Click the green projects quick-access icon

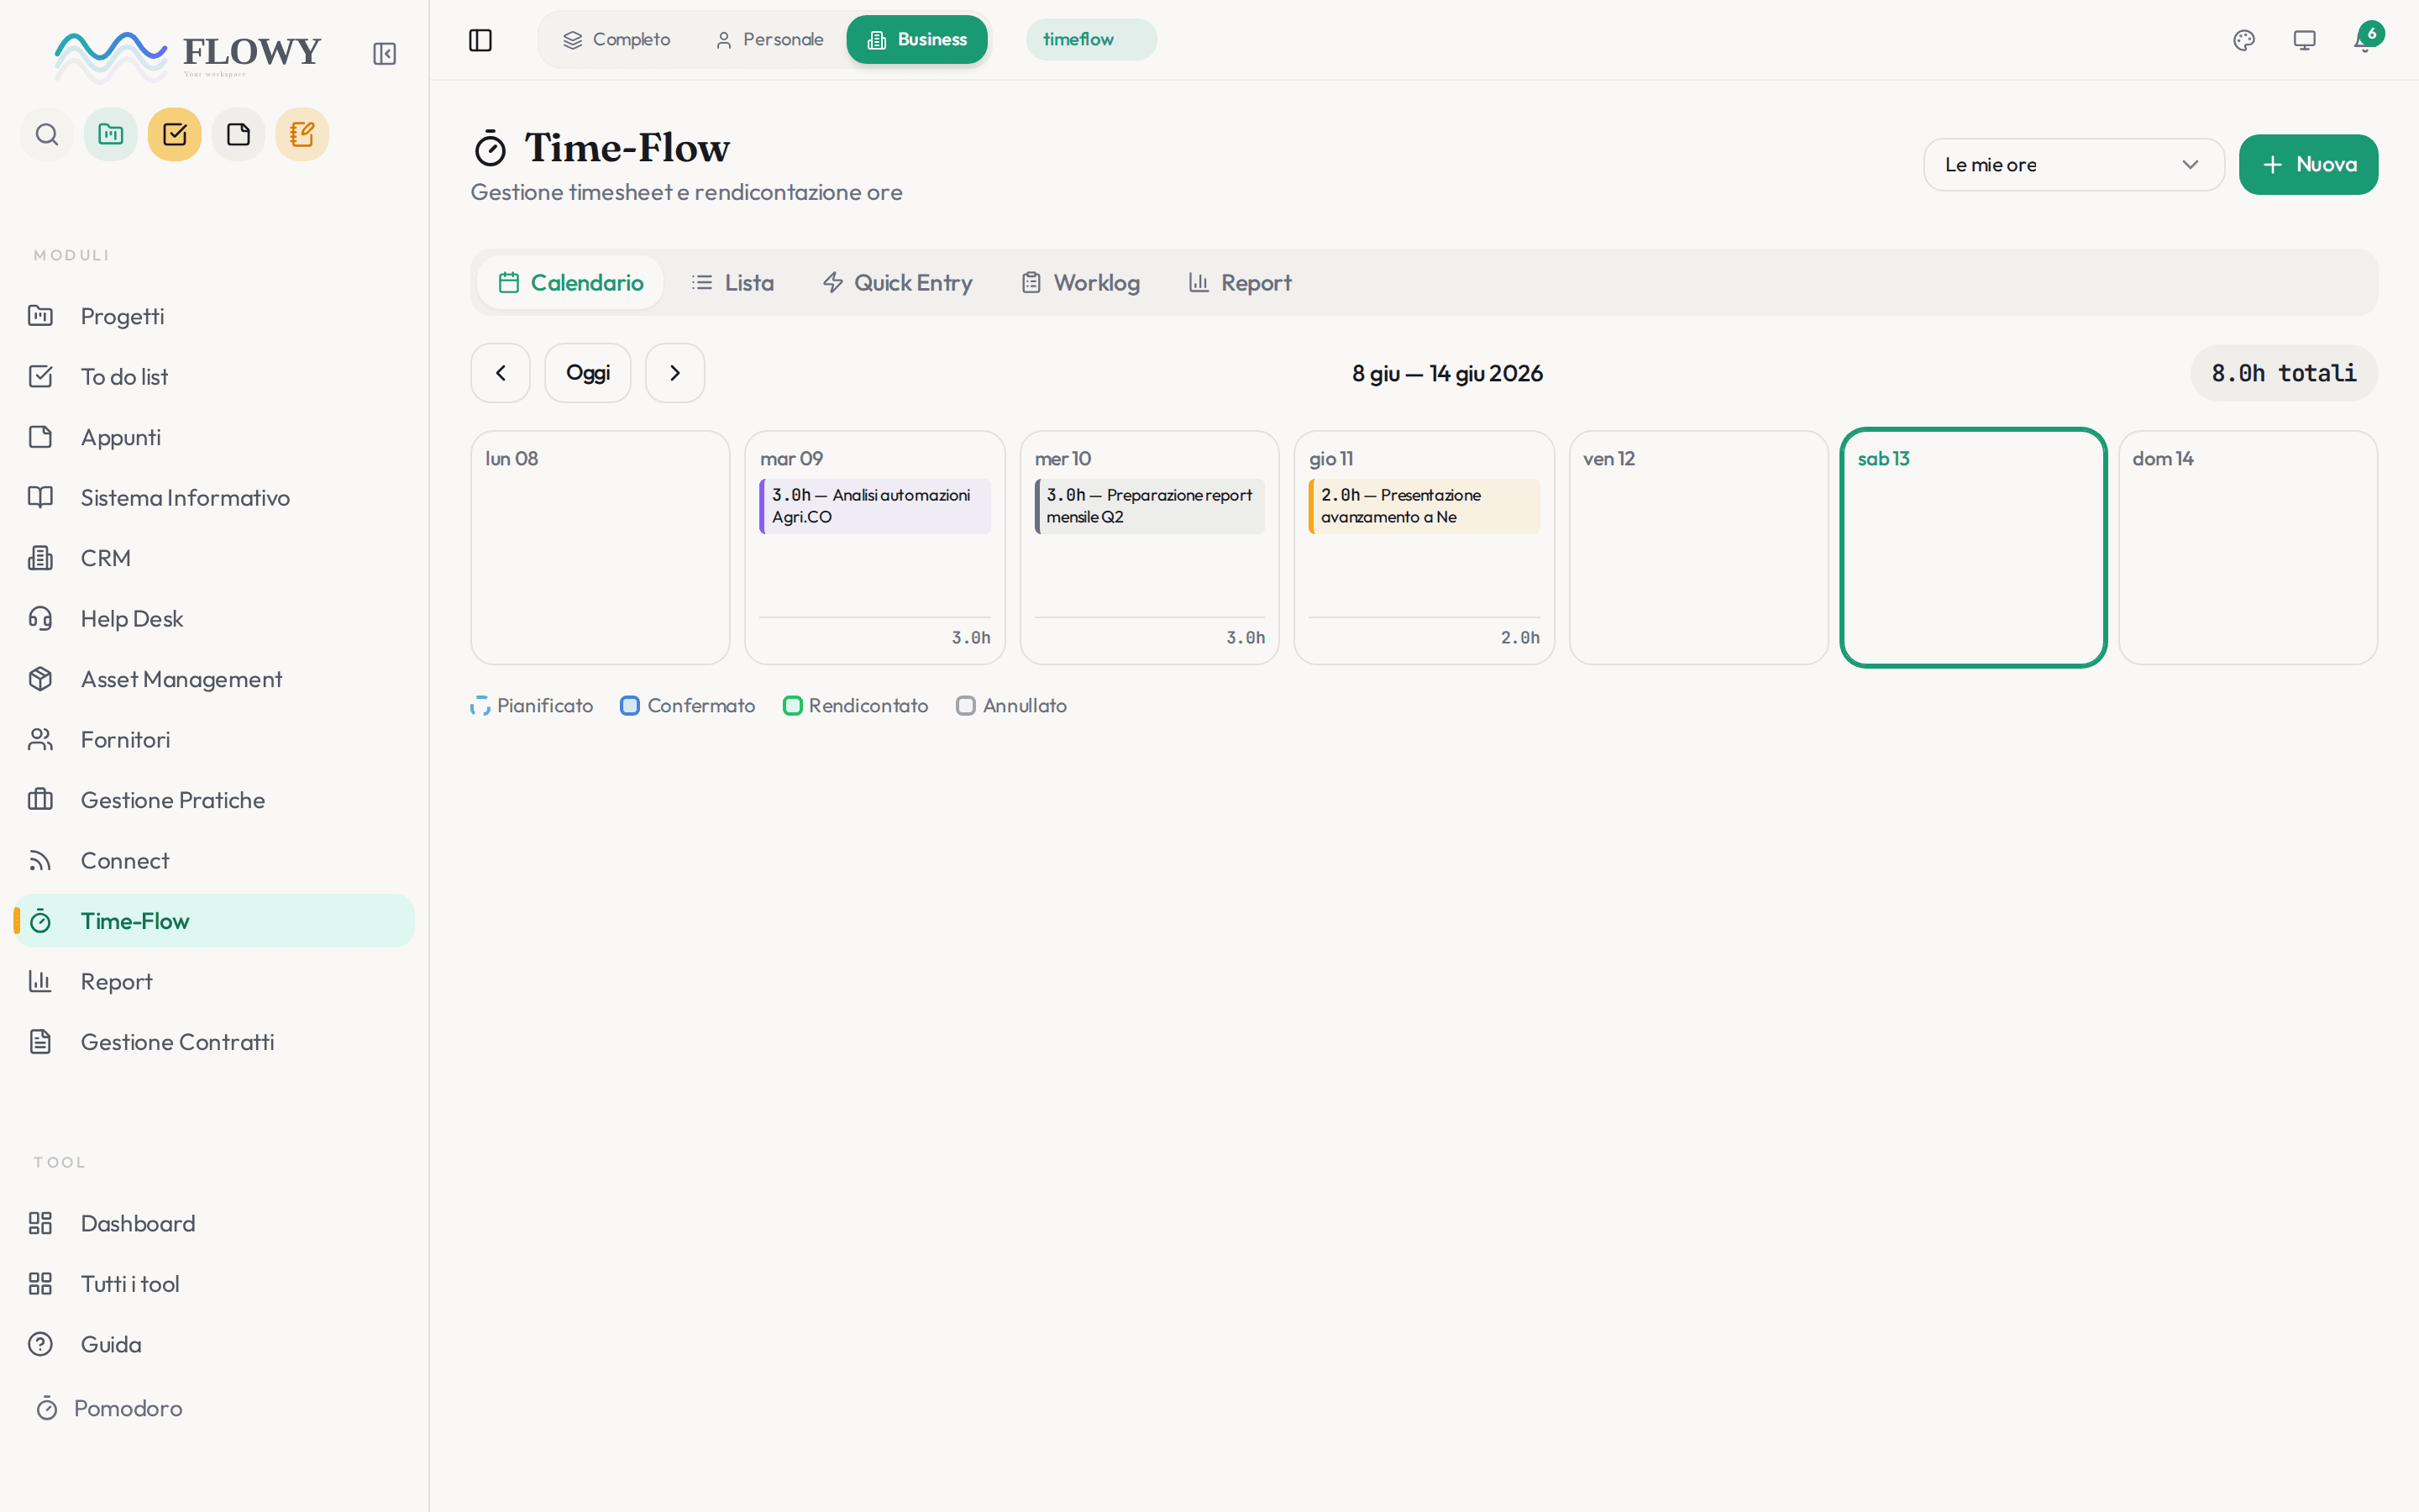[111, 134]
